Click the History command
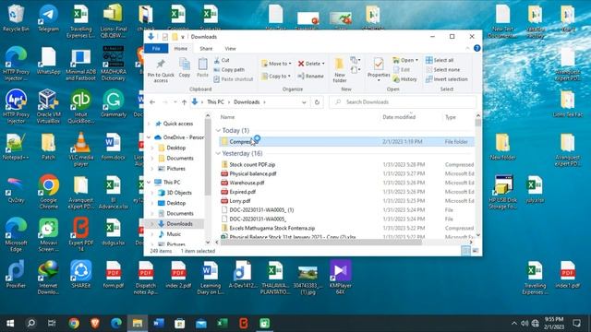This screenshot has width=591, height=332. (x=404, y=79)
